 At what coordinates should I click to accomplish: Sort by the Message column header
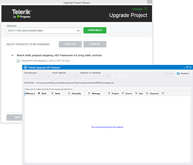(x=96, y=93)
